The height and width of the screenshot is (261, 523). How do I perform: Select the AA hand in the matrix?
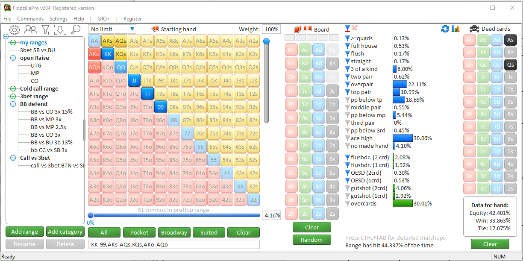point(94,41)
